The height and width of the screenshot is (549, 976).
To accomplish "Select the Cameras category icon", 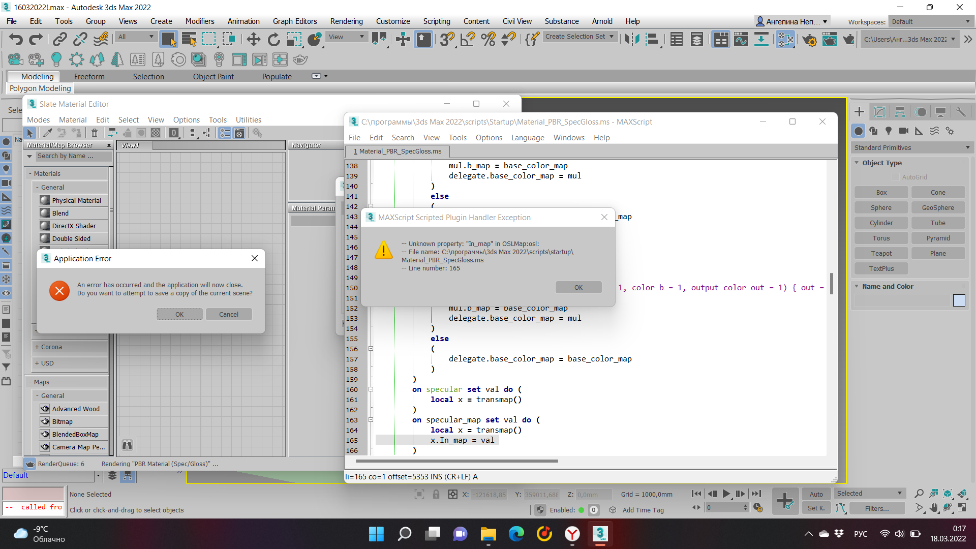I will [x=904, y=131].
